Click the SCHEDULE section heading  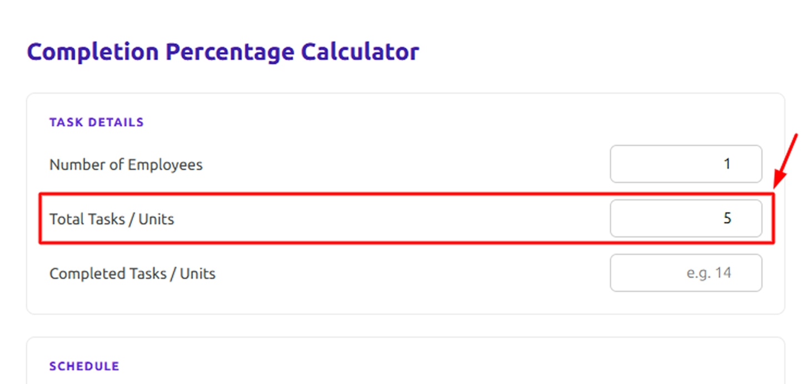click(84, 366)
